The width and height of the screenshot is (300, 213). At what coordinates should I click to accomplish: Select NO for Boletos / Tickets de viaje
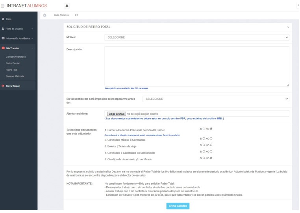211,145
